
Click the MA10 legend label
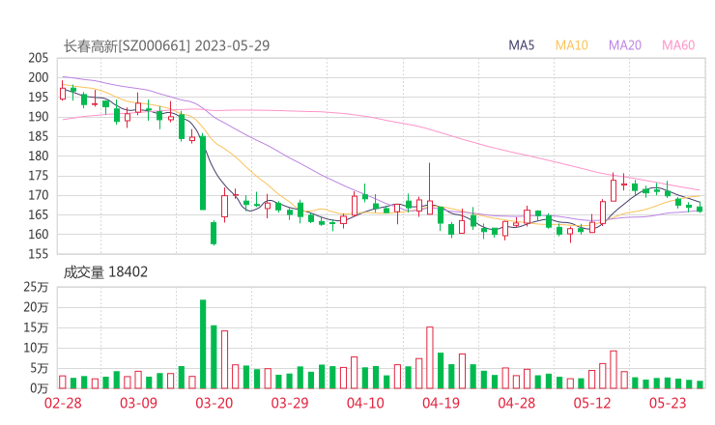coord(571,45)
